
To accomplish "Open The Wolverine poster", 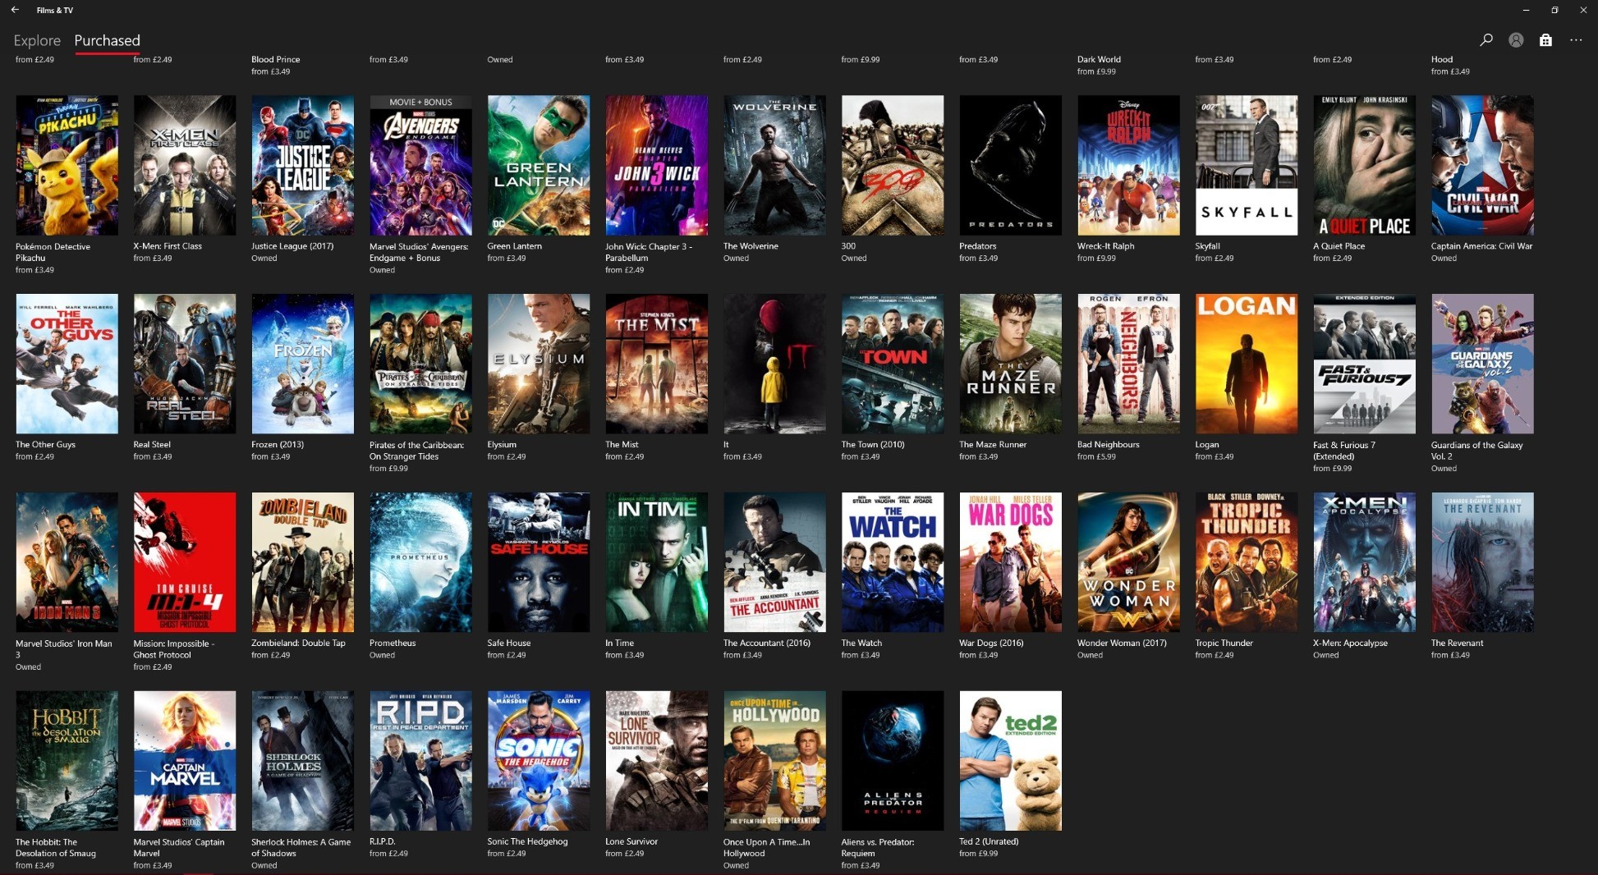I will [774, 165].
